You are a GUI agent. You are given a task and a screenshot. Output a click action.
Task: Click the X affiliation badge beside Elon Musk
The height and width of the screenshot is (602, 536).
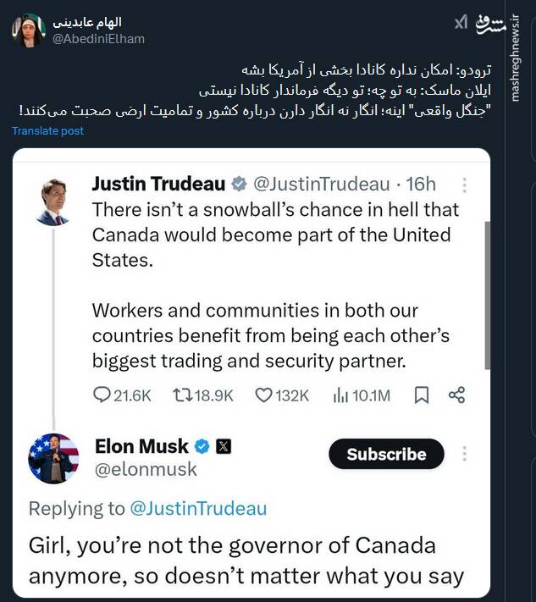[x=224, y=445]
